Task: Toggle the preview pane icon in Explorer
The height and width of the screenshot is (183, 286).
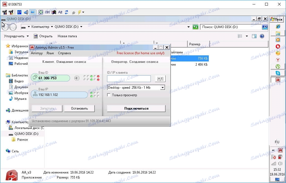Action: 254,36
